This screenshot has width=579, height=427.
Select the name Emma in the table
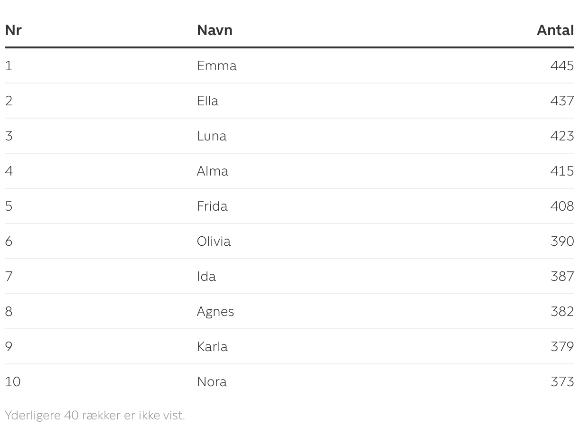point(216,65)
